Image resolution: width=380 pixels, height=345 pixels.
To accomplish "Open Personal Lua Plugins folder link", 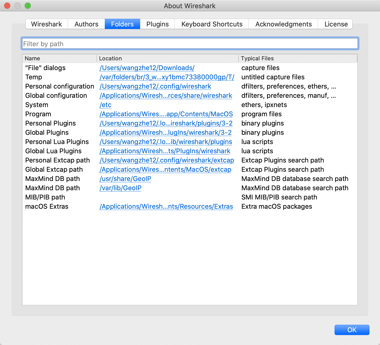I will pyautogui.click(x=166, y=142).
